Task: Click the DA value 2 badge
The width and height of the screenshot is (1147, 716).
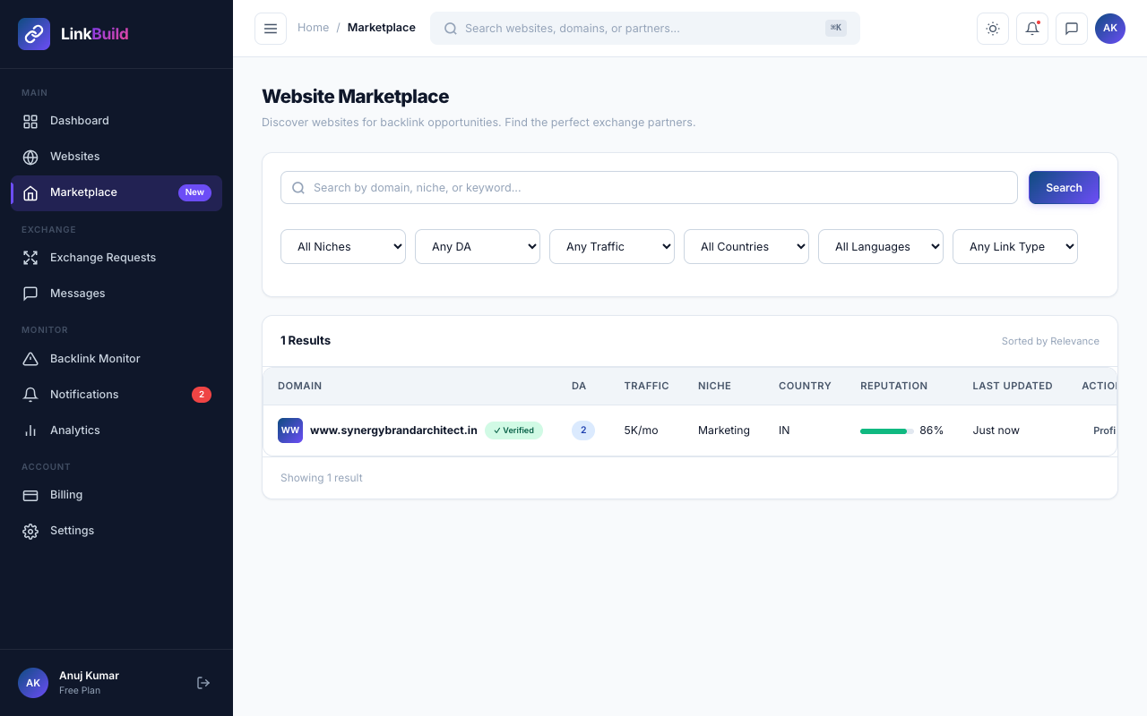Action: 583,430
